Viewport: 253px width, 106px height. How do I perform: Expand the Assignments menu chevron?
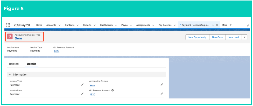click(x=153, y=25)
